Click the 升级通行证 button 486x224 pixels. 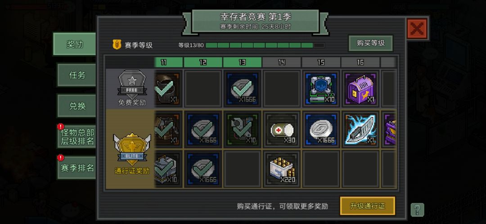pos(368,206)
